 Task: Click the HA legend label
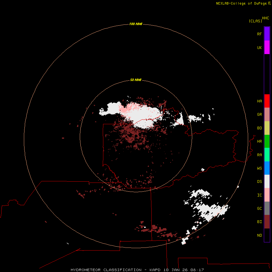pos(259,101)
